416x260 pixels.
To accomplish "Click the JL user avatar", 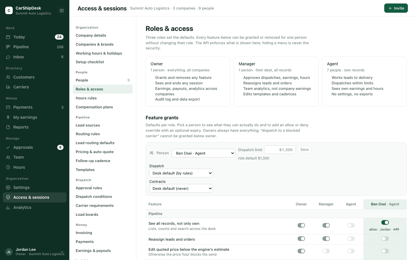I will [9, 252].
